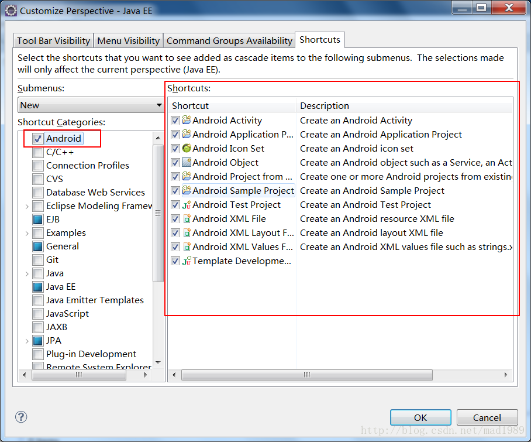Close the Customize Perspective dialog
This screenshot has width=531, height=442.
(509, 8)
